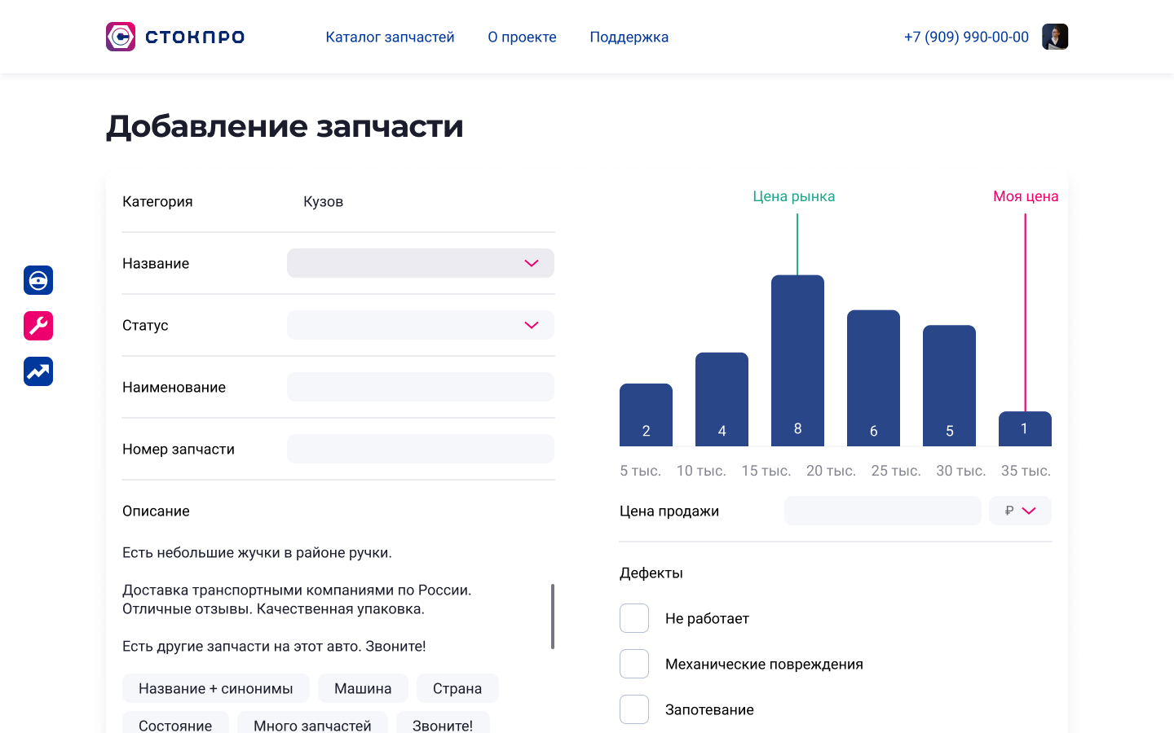1174x733 pixels.
Task: Check the Запотевание checkbox
Action: pyautogui.click(x=634, y=709)
